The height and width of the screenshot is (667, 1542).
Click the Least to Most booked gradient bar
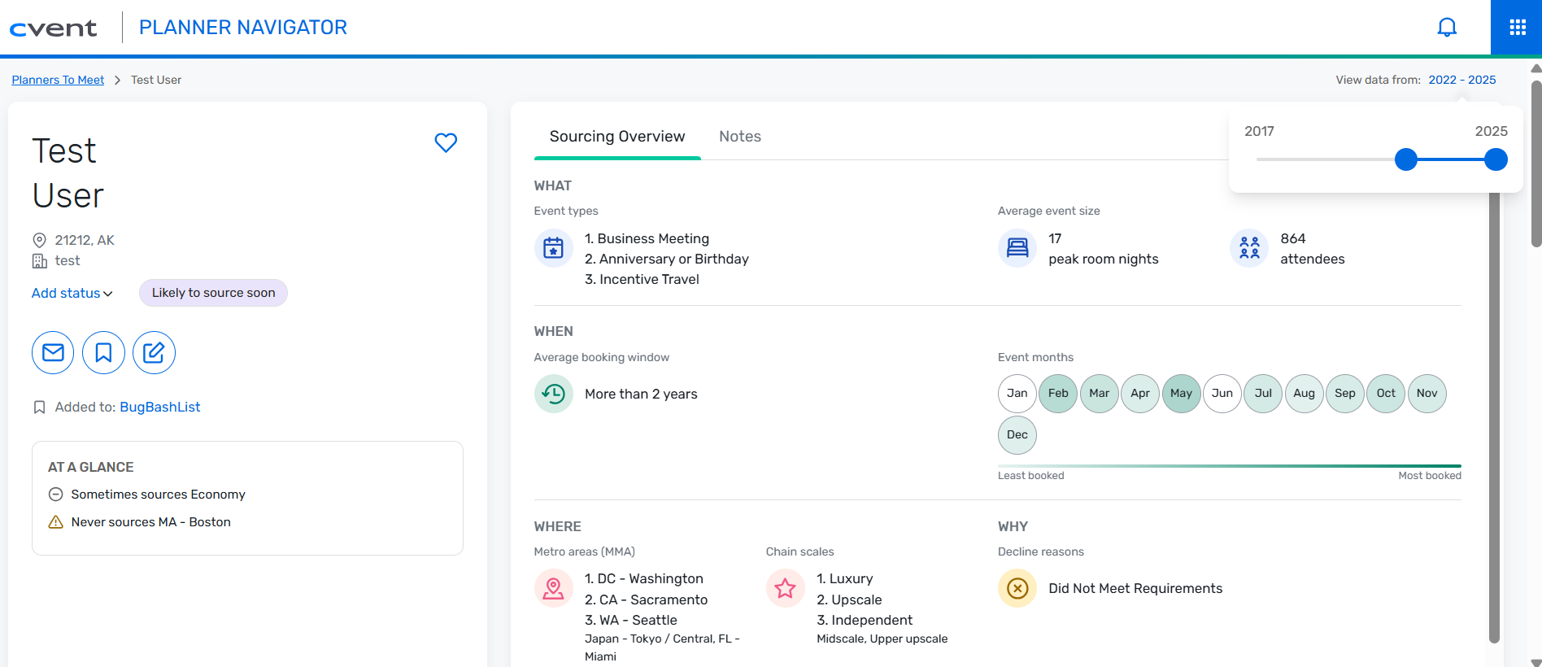click(1230, 466)
